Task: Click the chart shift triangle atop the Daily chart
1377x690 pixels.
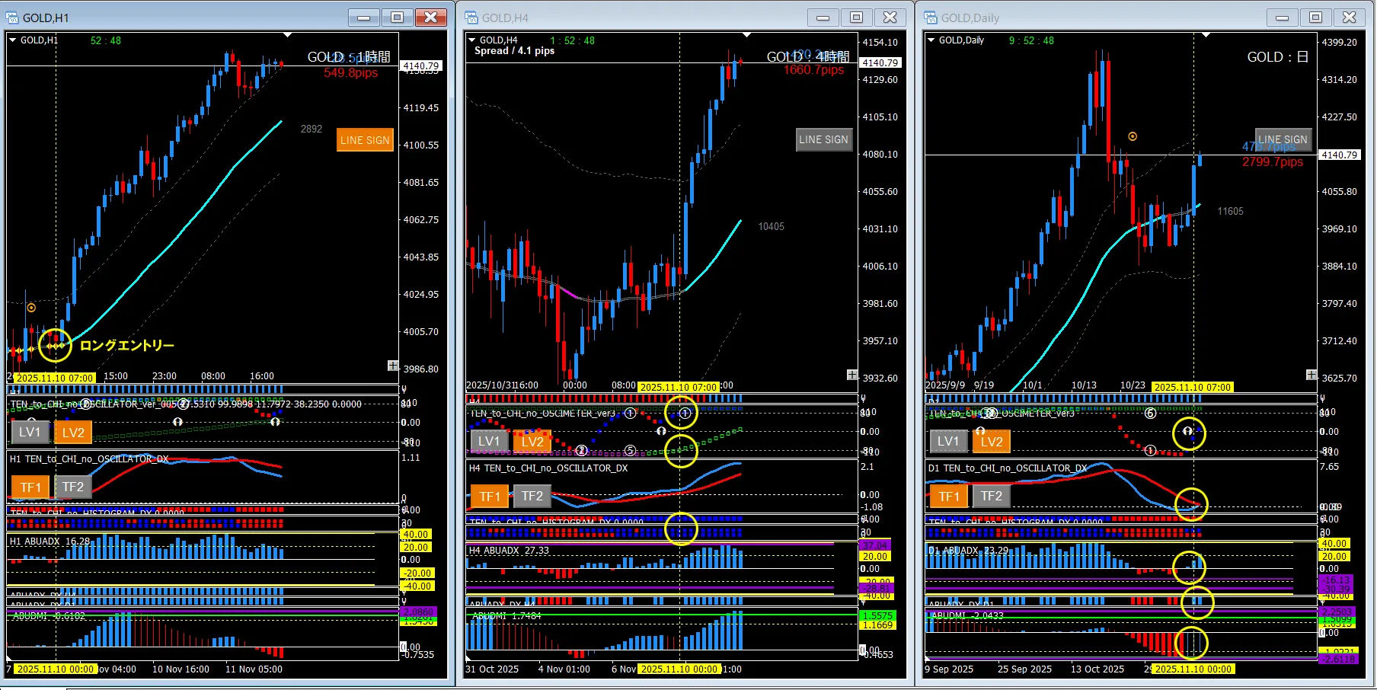Action: [x=1206, y=35]
